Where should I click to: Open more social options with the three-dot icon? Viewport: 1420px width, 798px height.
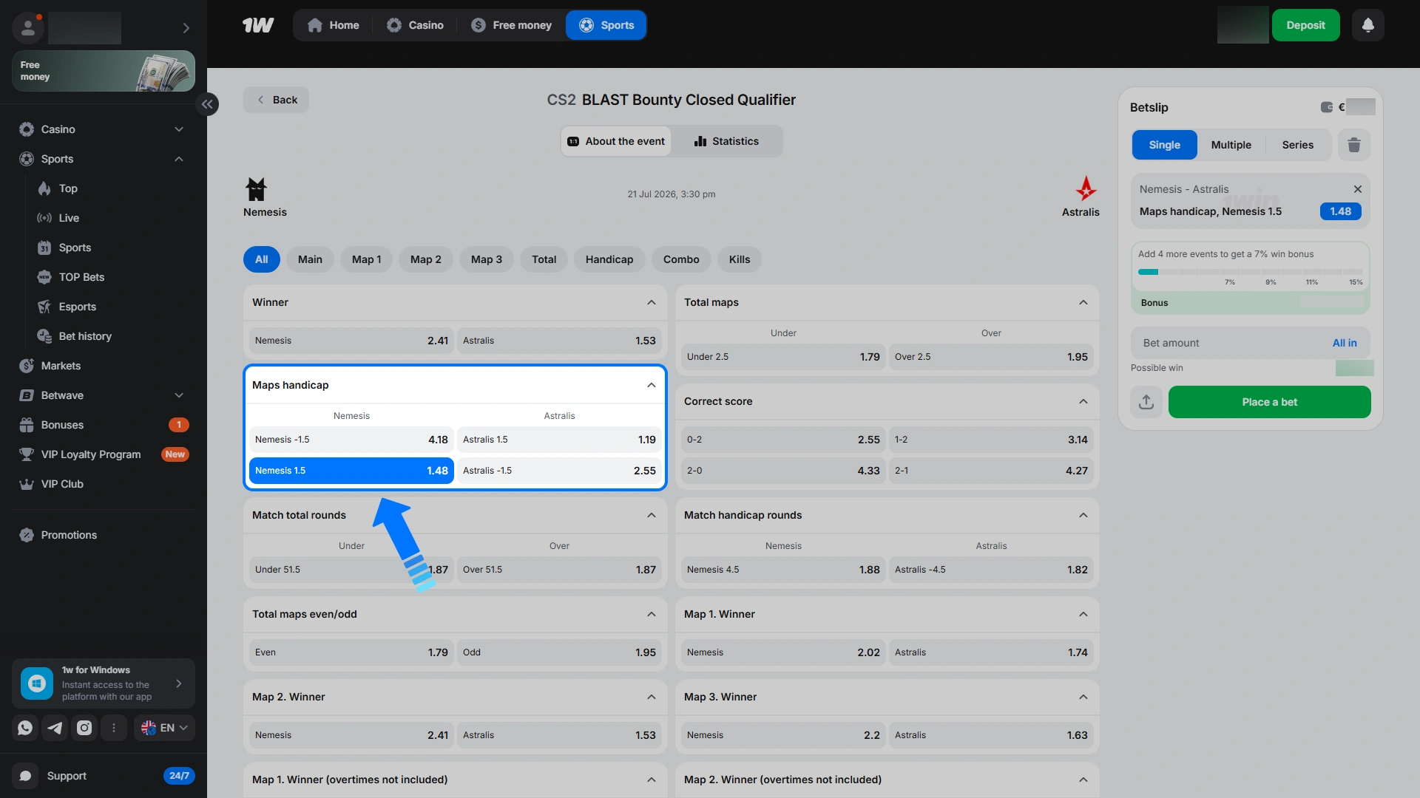[114, 728]
